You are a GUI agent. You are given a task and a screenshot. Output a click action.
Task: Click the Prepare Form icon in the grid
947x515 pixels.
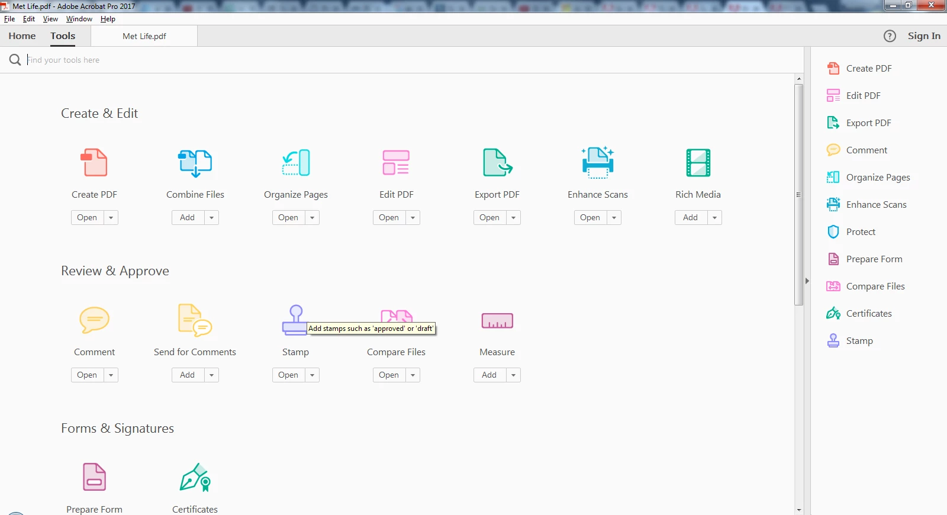tap(94, 477)
